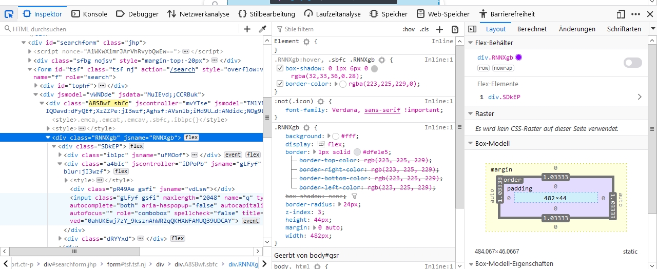
Task: Switch to the Konsole tab
Action: 89,14
